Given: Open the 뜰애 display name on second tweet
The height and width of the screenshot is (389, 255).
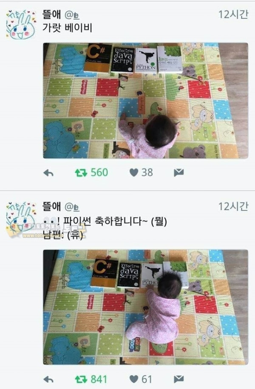Looking at the screenshot, I should point(51,206).
